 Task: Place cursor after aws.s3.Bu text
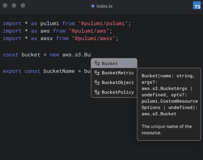click(x=91, y=55)
